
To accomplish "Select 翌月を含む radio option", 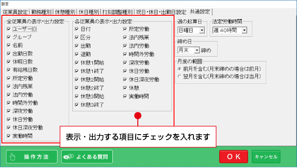I will (x=180, y=77).
